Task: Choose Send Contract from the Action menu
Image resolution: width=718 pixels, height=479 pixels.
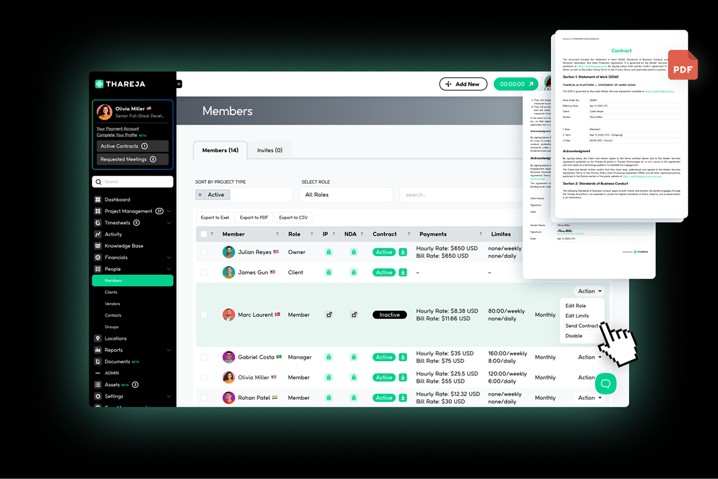Action: pos(581,326)
